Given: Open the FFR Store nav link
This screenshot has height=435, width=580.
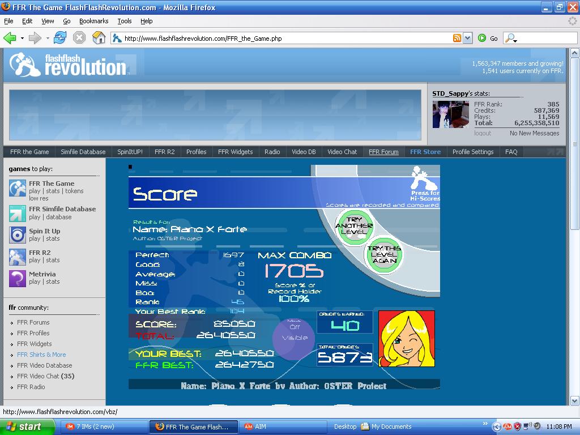Looking at the screenshot, I should [425, 152].
